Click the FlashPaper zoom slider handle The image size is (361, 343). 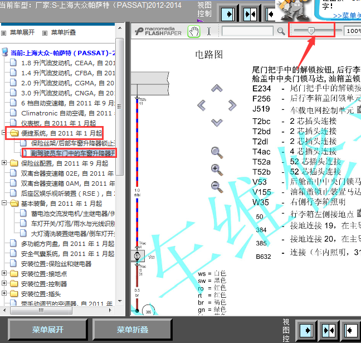pyautogui.click(x=311, y=31)
